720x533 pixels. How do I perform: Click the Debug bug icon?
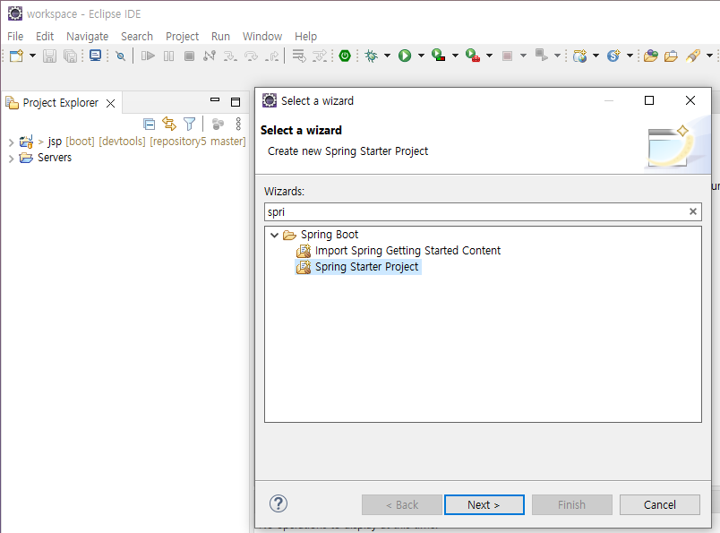click(x=371, y=56)
